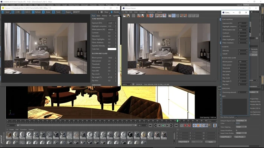
Task: Start rendering with the Render play icon
Action: [112, 12]
